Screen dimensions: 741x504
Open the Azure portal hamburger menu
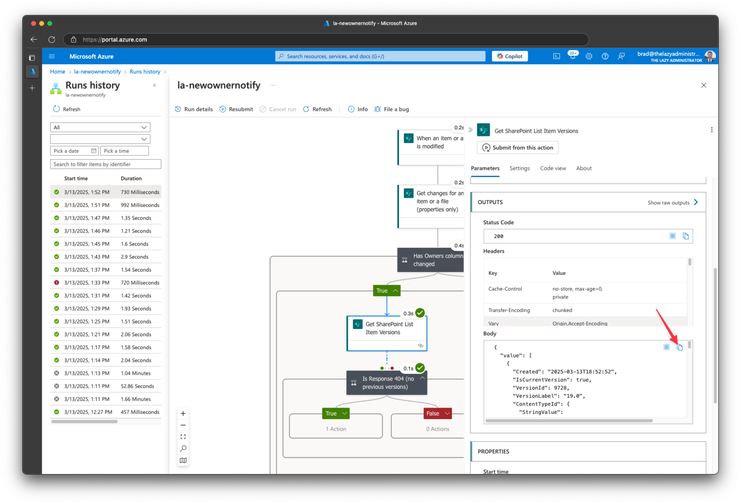pos(52,56)
